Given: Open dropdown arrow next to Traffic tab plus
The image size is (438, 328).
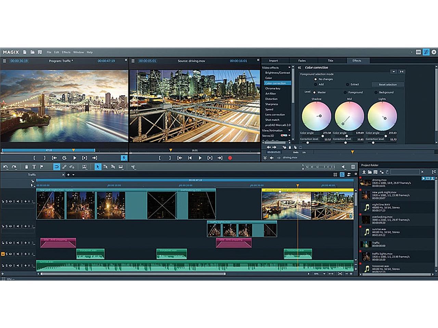Looking at the screenshot, I should 74,175.
